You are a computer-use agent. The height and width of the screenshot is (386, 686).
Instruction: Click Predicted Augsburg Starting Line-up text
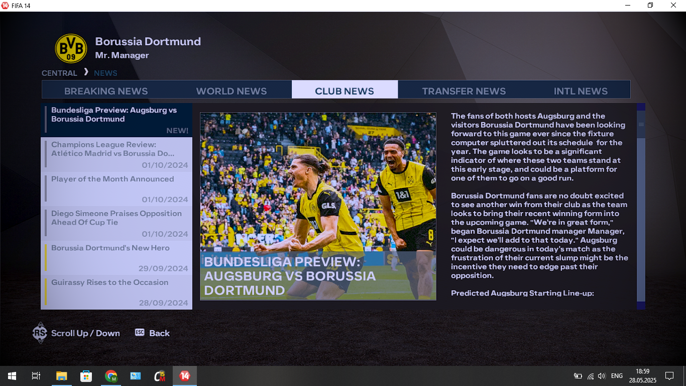click(x=522, y=293)
